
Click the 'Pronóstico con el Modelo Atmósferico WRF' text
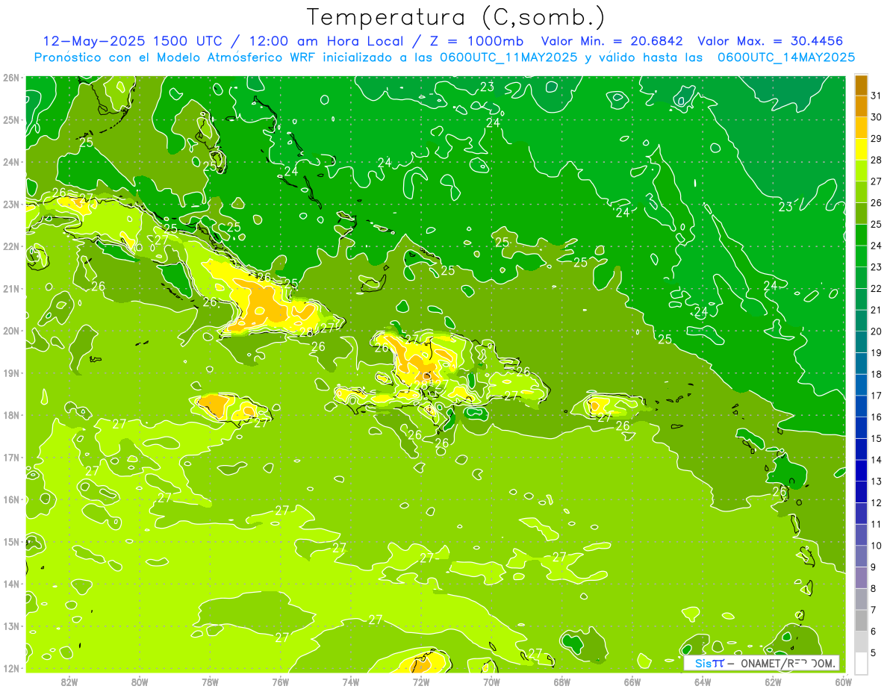point(176,57)
